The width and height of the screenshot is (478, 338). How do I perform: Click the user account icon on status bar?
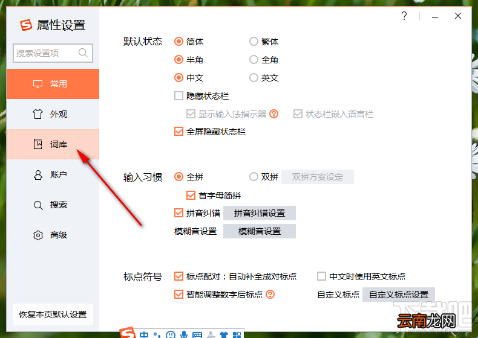(211, 335)
